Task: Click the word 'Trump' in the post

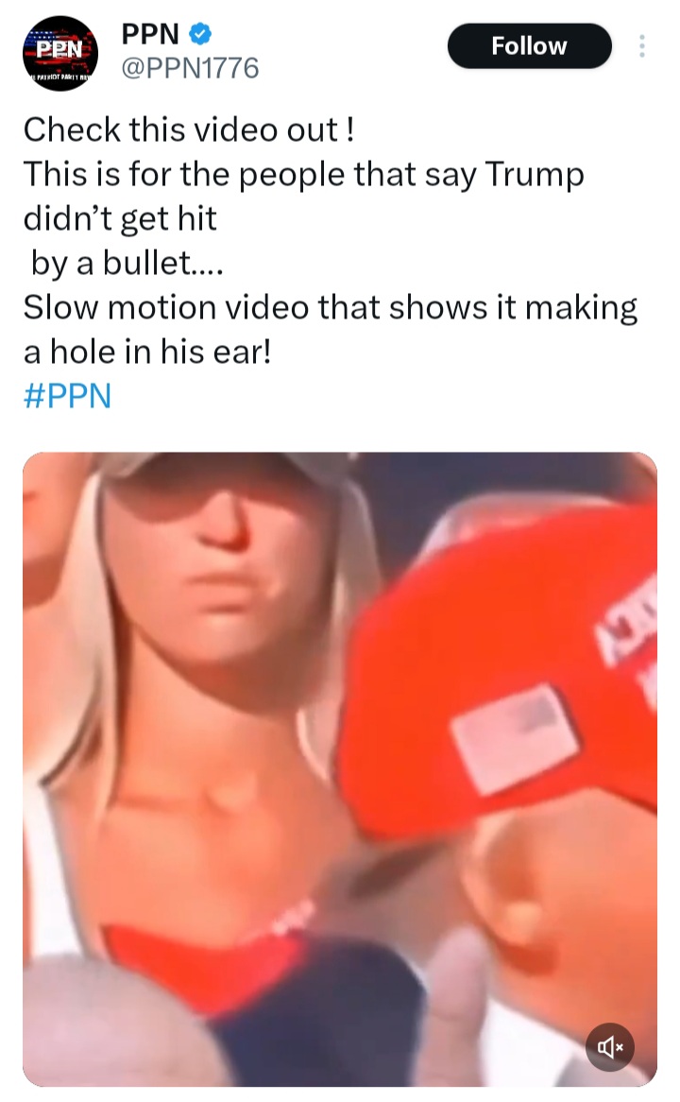Action: [x=535, y=174]
